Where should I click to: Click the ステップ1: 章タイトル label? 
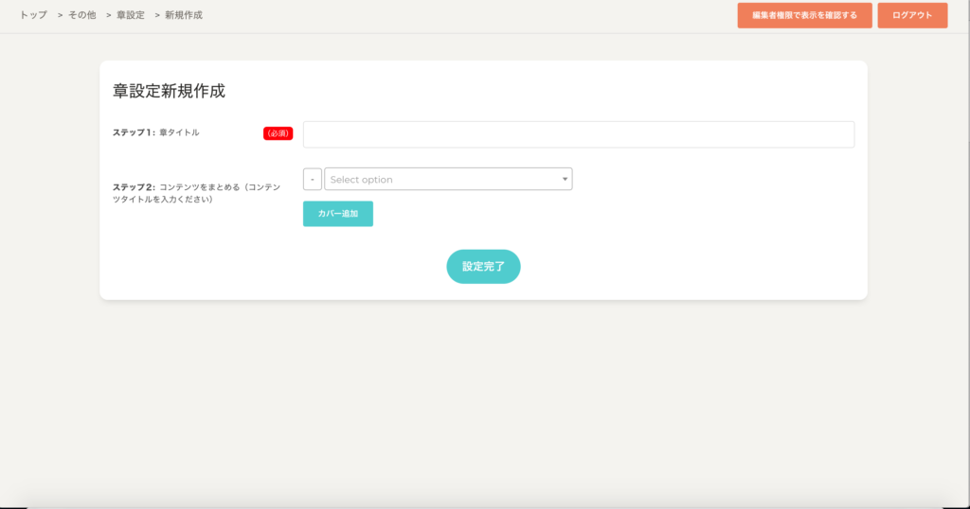pyautogui.click(x=156, y=132)
